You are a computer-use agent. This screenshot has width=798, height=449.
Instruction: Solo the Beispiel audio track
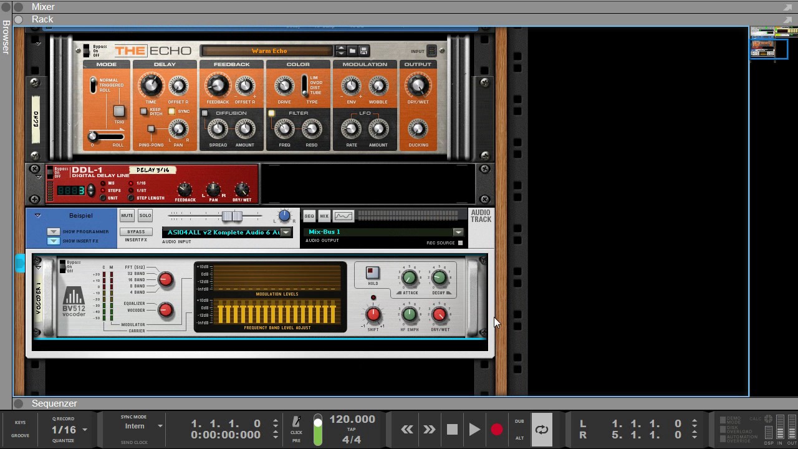click(x=145, y=216)
